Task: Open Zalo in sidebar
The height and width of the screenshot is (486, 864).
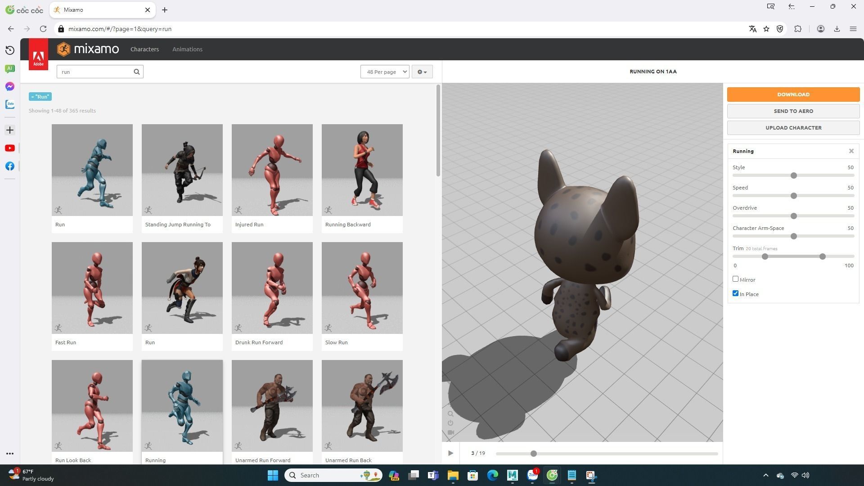Action: click(10, 104)
